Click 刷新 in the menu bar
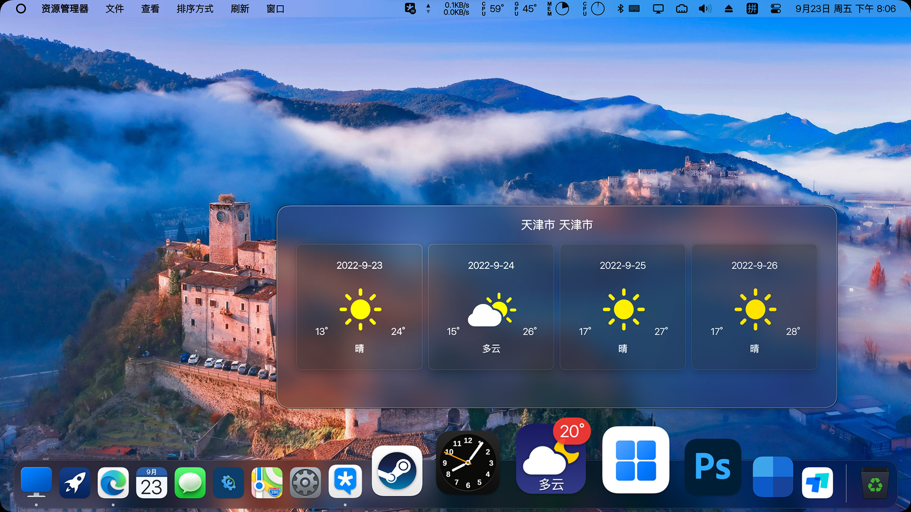Screen dimensions: 911x512 click(x=240, y=9)
